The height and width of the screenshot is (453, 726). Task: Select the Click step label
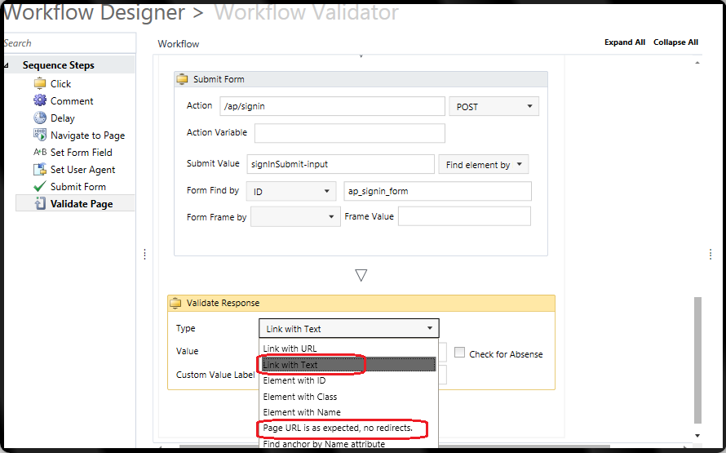(x=60, y=84)
